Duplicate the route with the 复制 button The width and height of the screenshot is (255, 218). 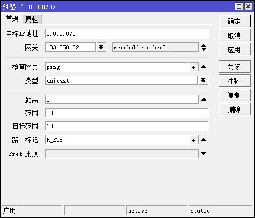pyautogui.click(x=234, y=95)
